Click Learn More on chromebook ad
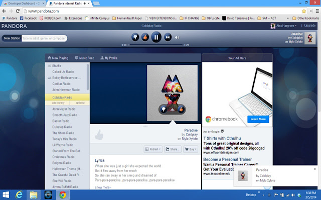 [x=258, y=119]
